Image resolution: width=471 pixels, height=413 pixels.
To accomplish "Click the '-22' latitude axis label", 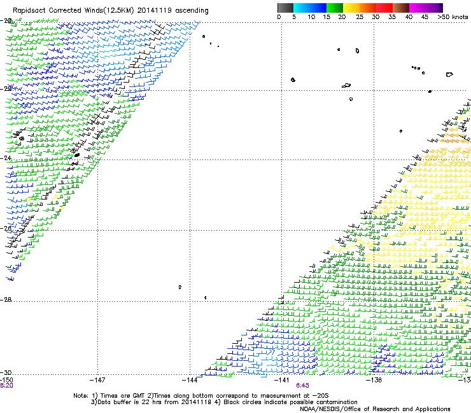I will coord(6,89).
